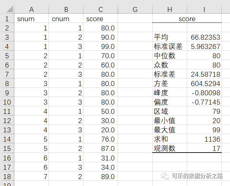
Task: Select the cell with 76.0
Action: (100, 139)
